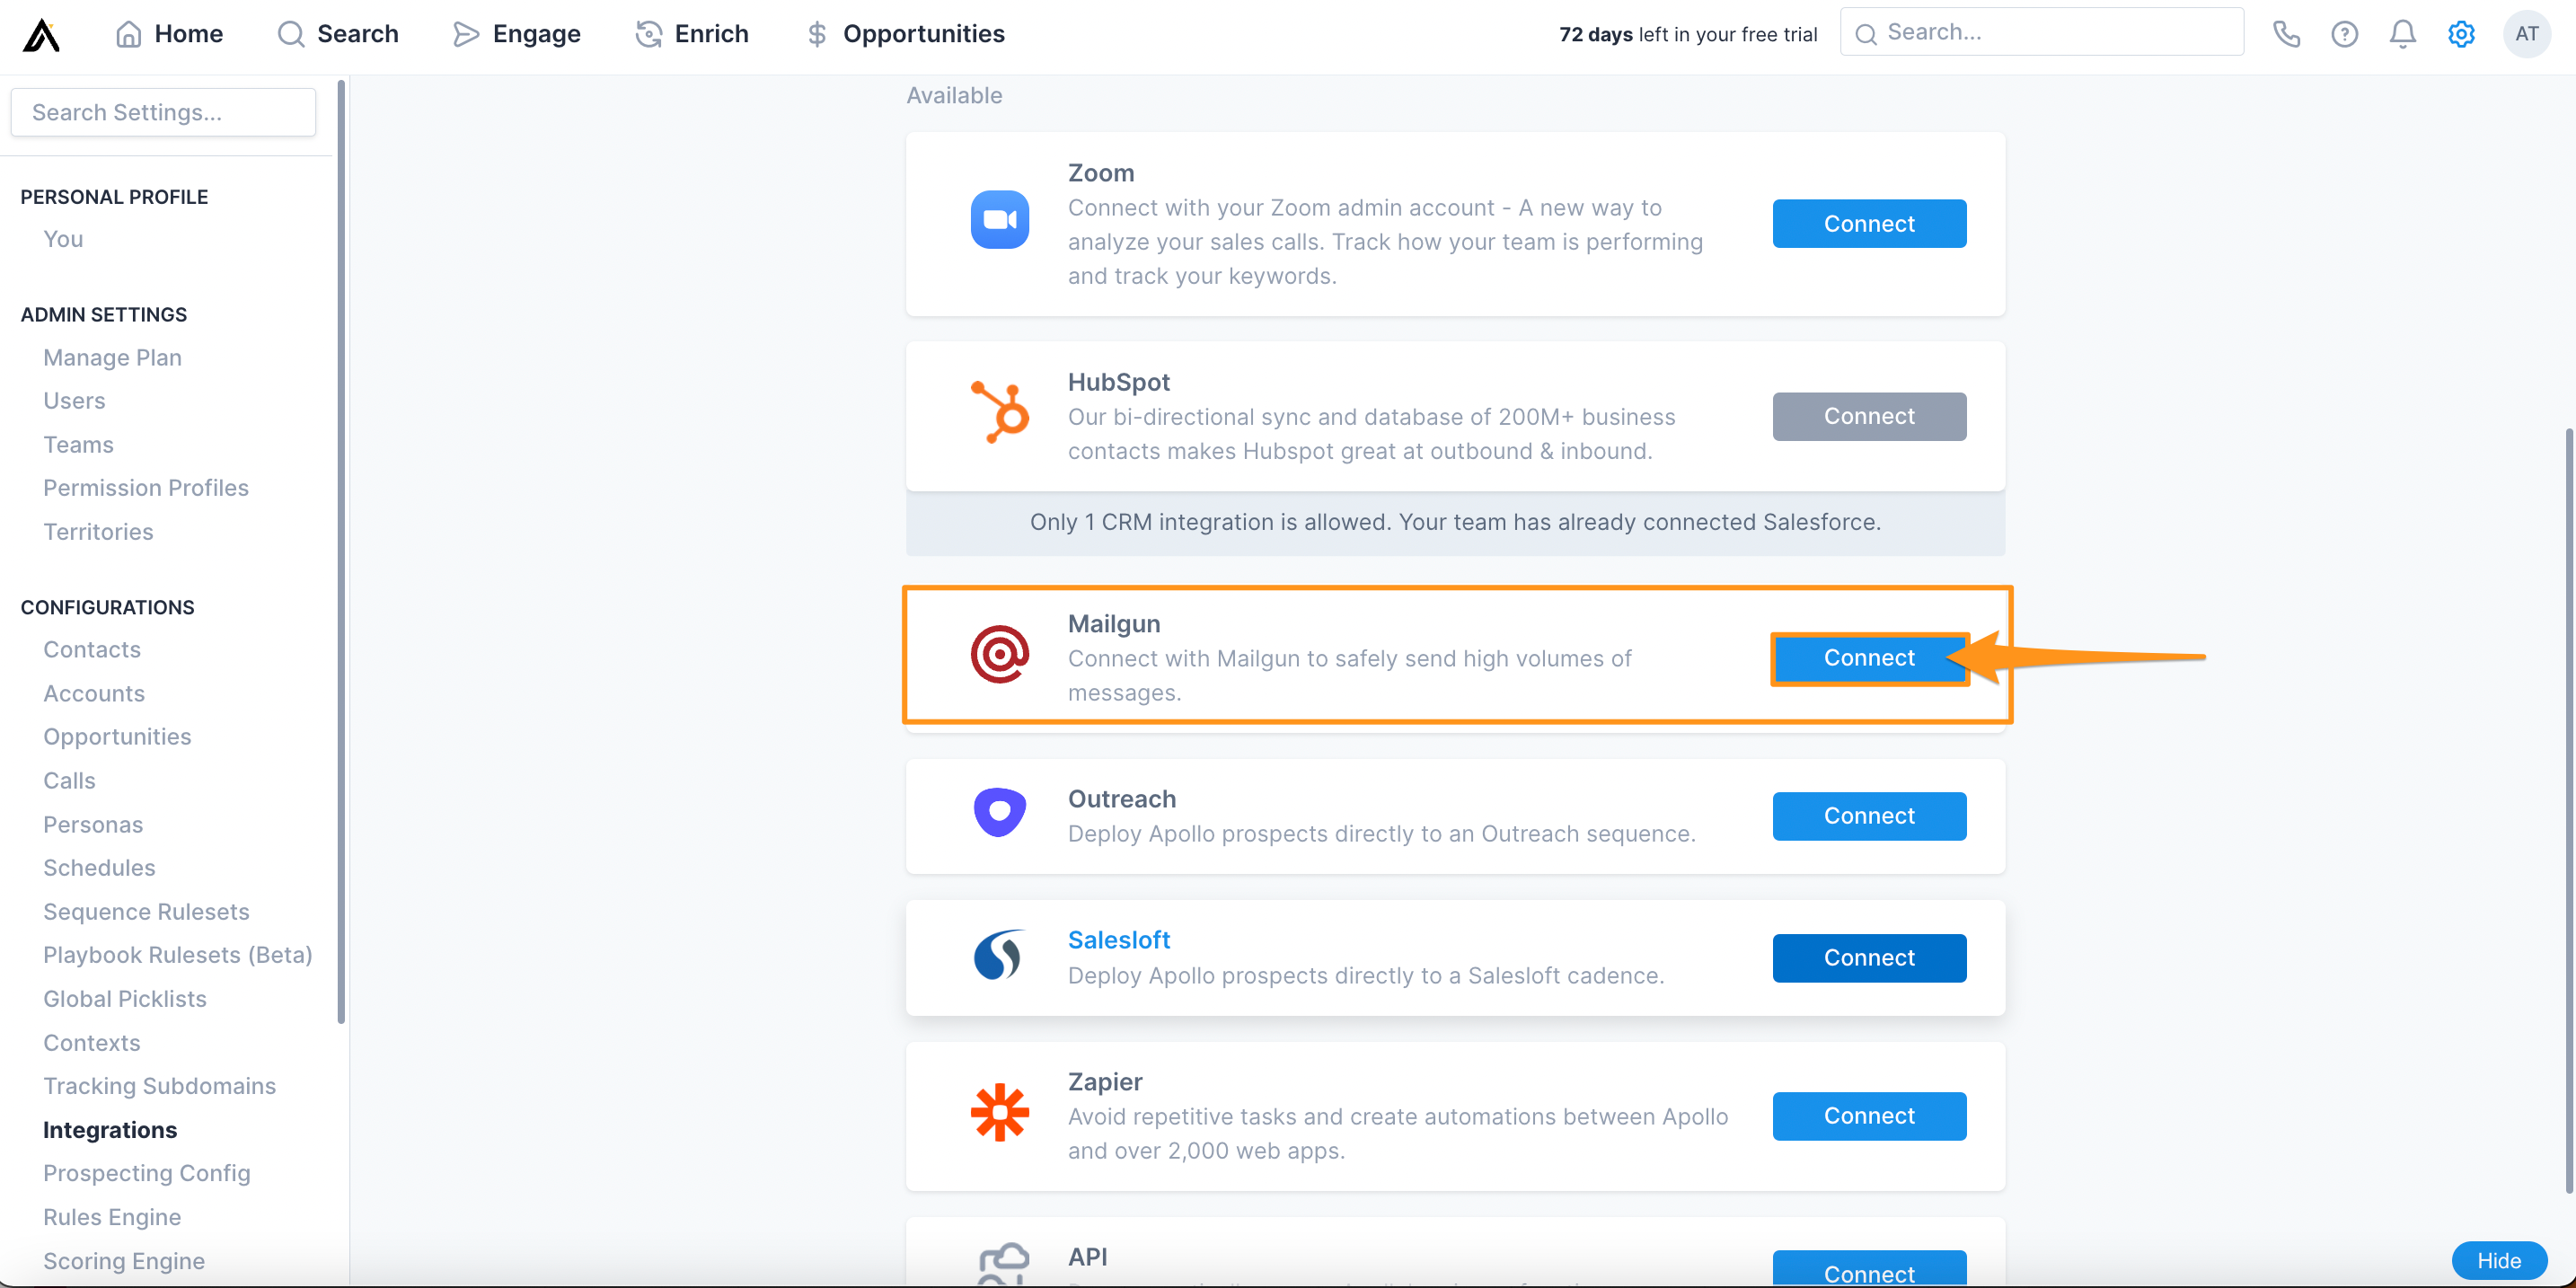This screenshot has height=1288, width=2576.
Task: Click the Salesloft app logo
Action: (x=999, y=955)
